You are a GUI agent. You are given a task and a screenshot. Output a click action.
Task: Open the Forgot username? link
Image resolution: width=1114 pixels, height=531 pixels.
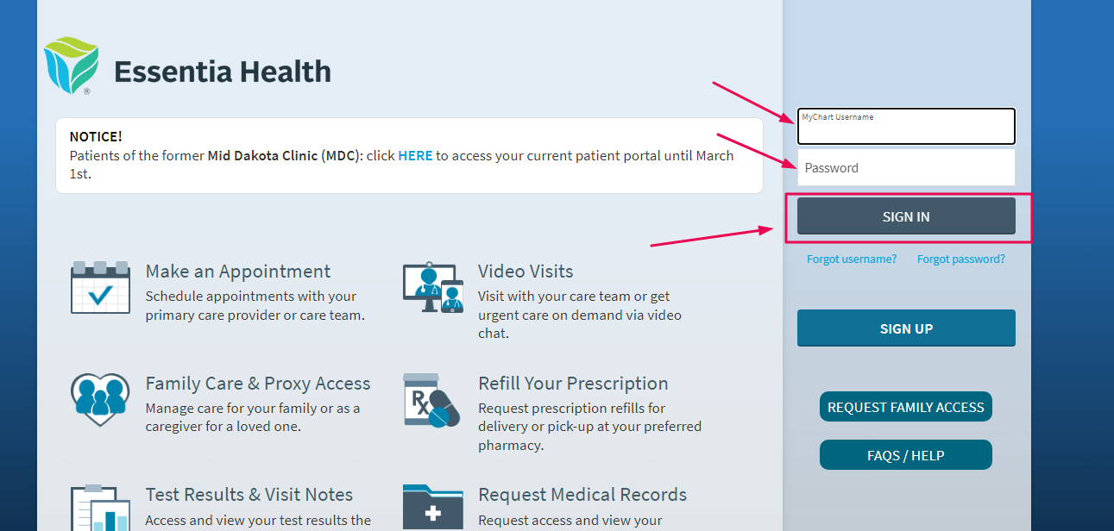(x=852, y=259)
